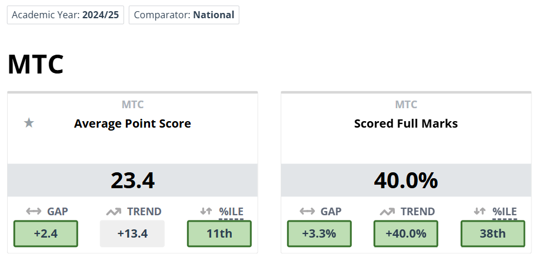This screenshot has height=257, width=539.
Task: Select the Scored Full Marks card title
Action: tap(406, 124)
